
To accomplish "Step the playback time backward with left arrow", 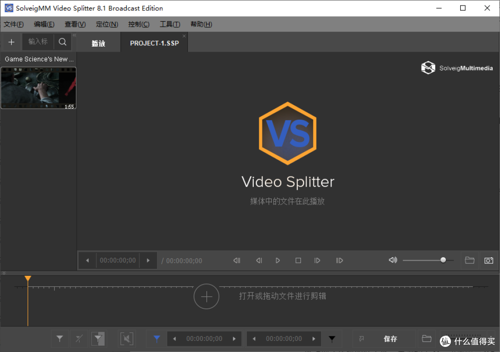I will [x=87, y=260].
